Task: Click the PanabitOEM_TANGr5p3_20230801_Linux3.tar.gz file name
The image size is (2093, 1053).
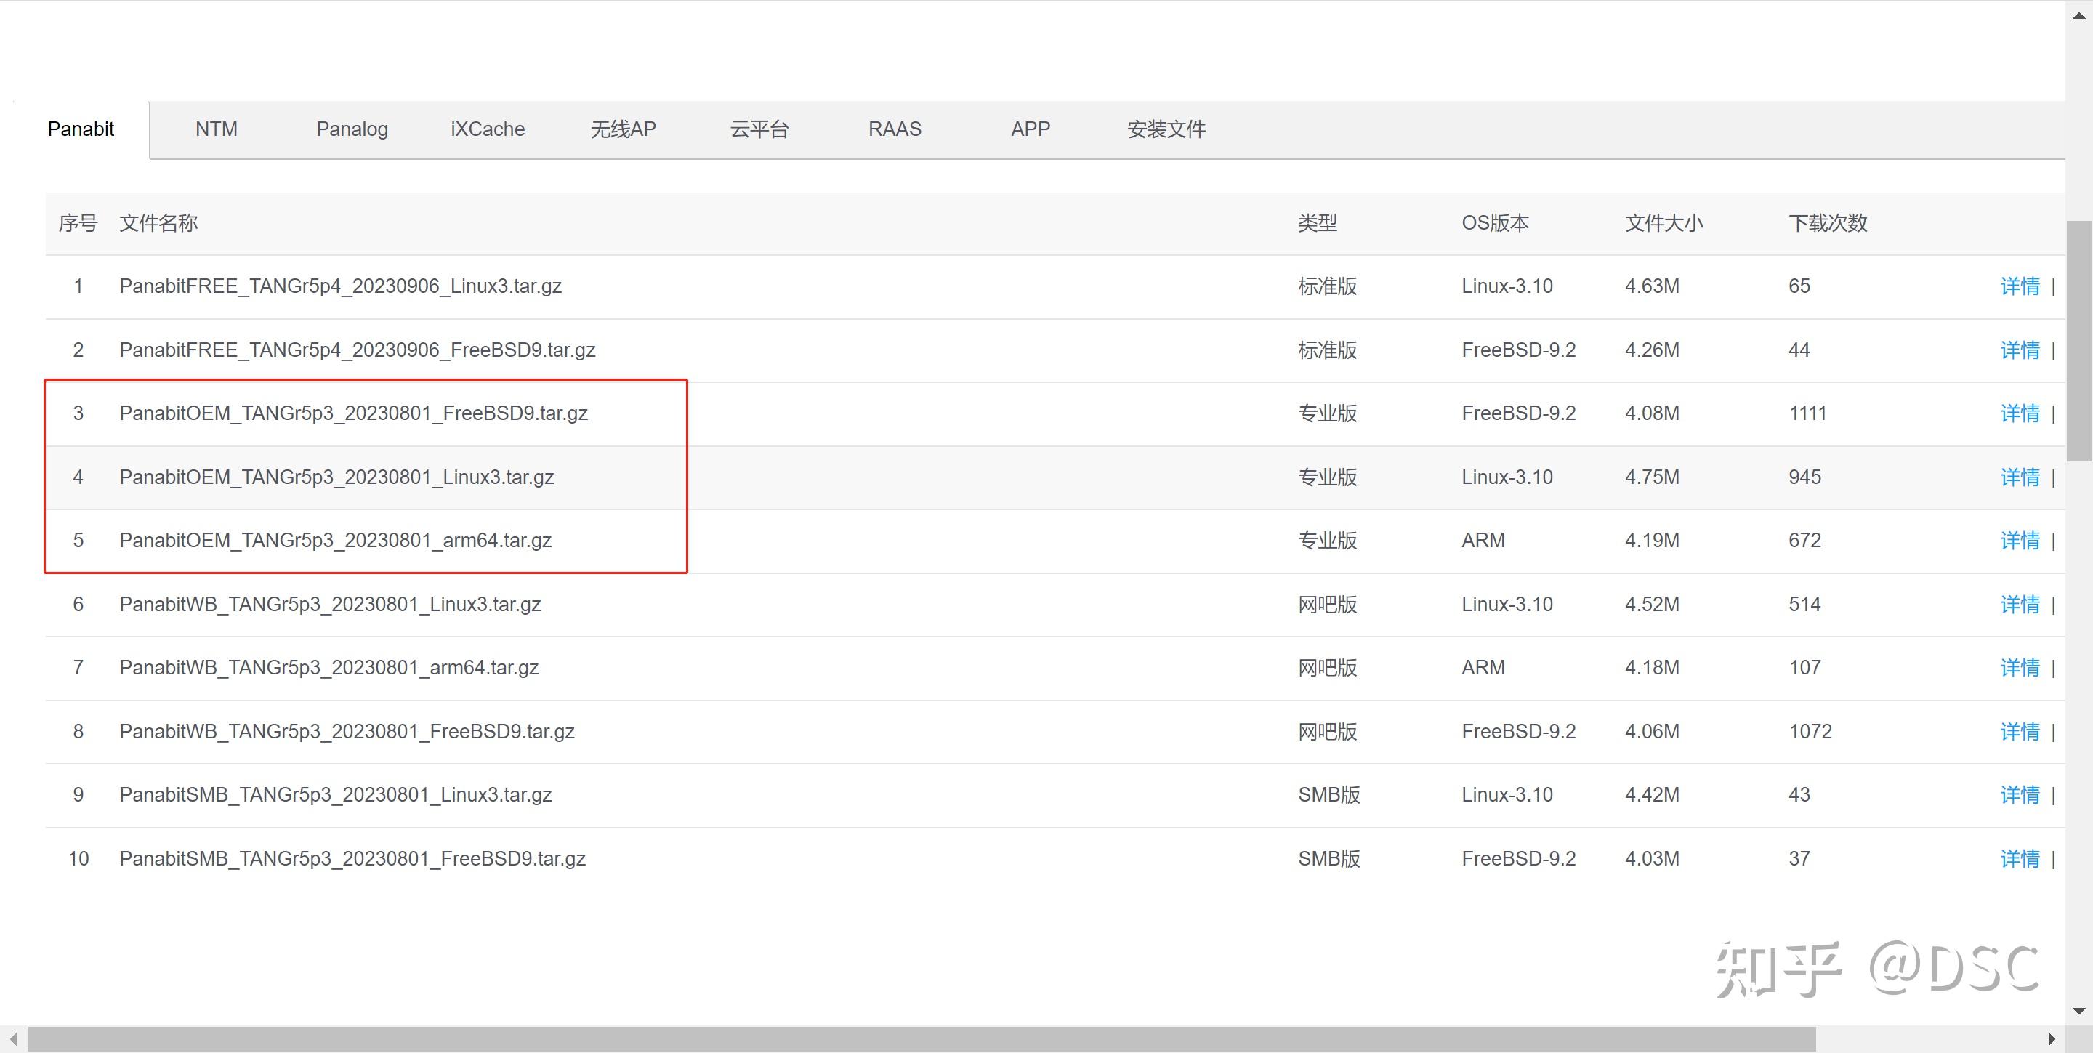Action: tap(336, 477)
